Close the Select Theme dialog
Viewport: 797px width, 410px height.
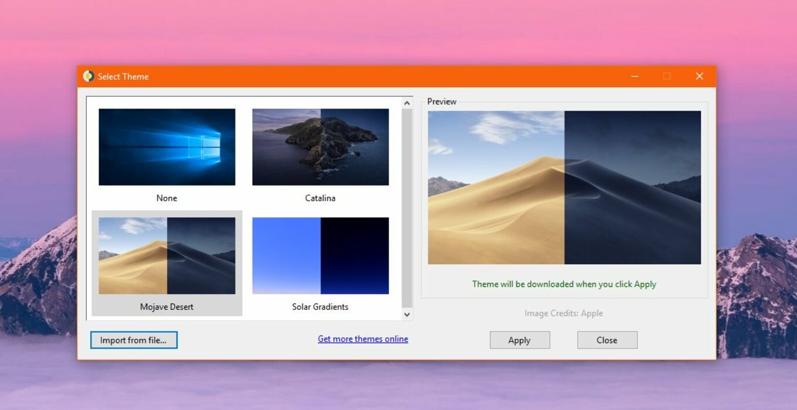[607, 340]
